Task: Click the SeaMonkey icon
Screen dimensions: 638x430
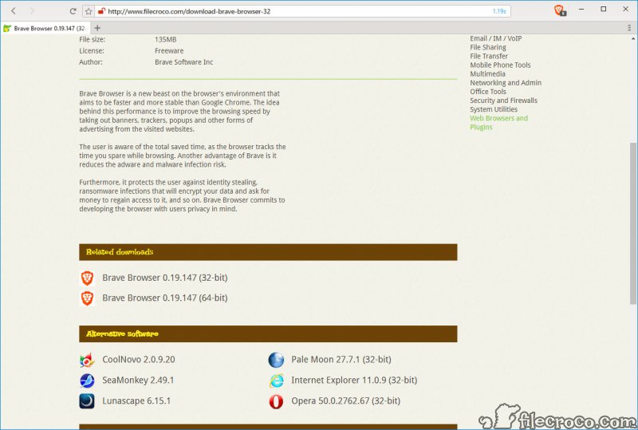Action: click(x=87, y=381)
